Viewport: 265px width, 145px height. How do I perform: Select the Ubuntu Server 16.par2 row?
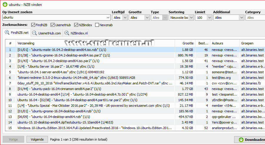coord(135,66)
